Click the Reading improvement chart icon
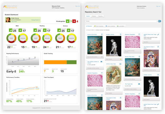 coord(35,31)
